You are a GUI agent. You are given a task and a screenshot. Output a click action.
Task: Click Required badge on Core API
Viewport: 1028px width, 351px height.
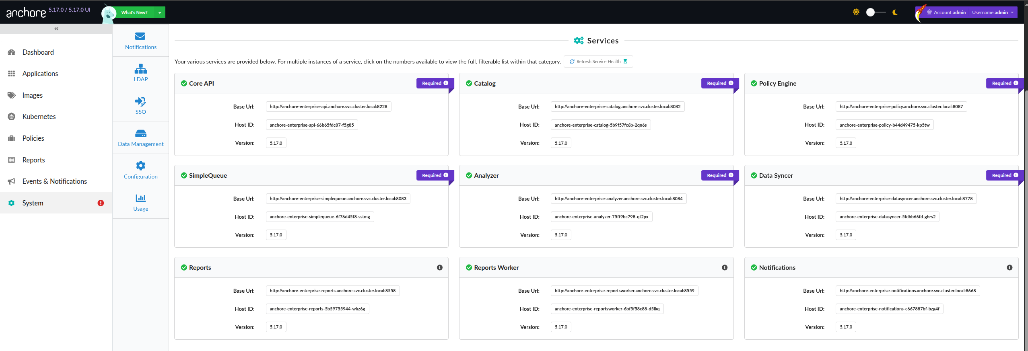(x=434, y=83)
